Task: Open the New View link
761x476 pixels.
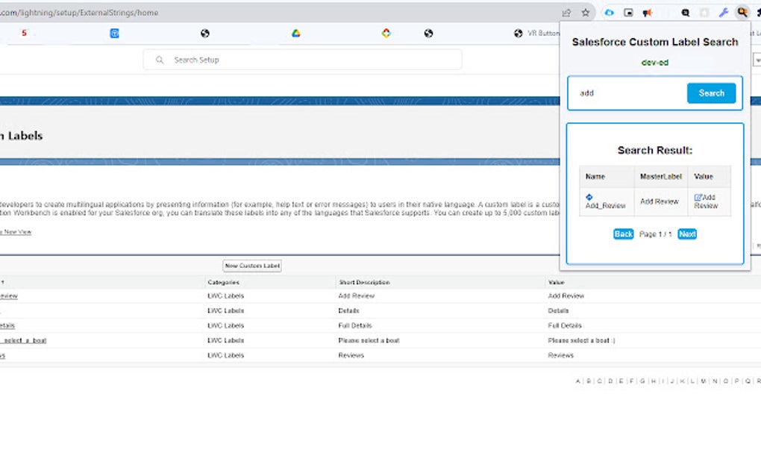Action: click(16, 232)
